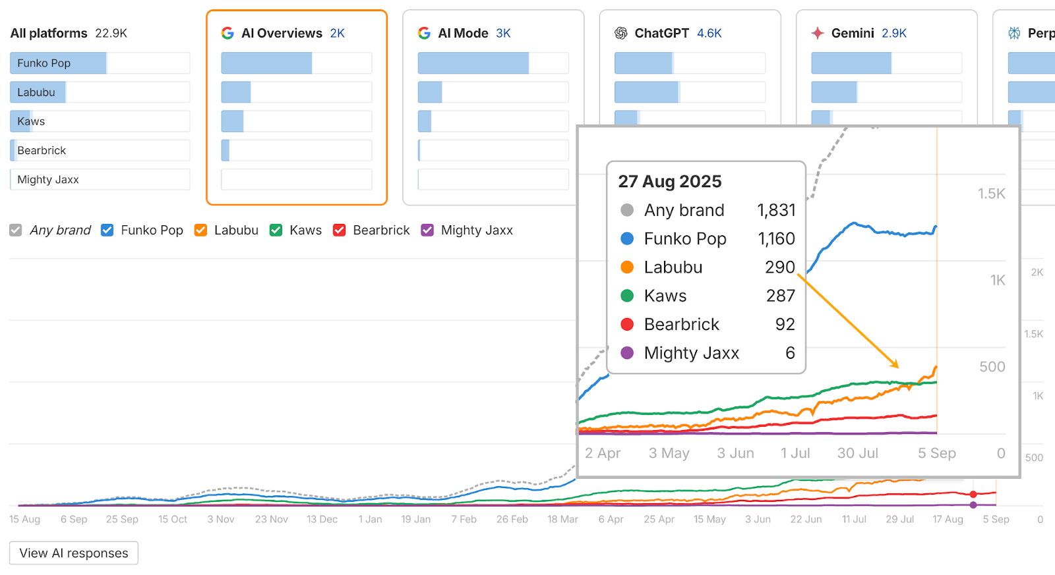Click the Funko Pop bar inside AI Overviews panel
Image resolution: width=1055 pixels, height=575 pixels.
click(266, 63)
